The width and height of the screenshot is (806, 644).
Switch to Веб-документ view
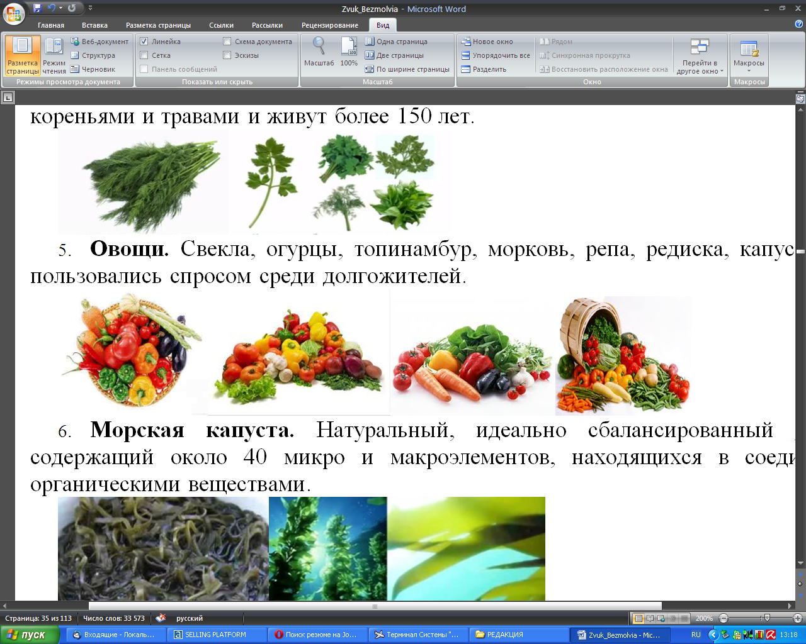pos(99,42)
